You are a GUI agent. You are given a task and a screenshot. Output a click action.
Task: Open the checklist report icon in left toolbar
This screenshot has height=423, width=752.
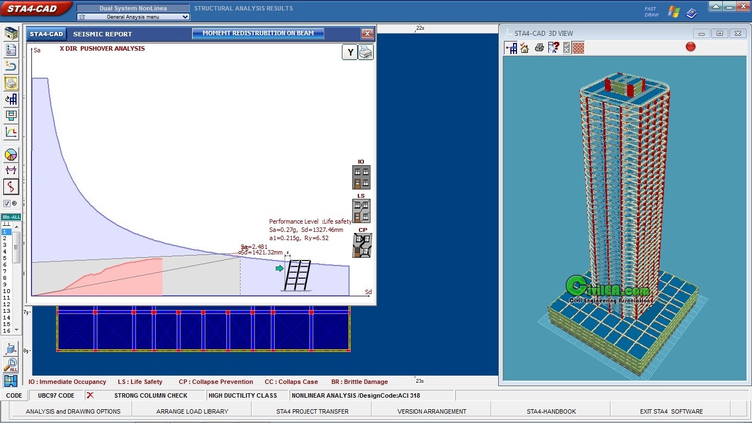pos(11,50)
